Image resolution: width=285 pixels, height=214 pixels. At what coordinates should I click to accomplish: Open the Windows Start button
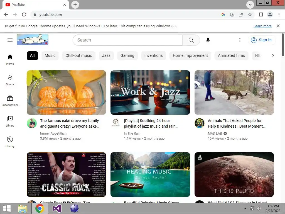point(7,208)
